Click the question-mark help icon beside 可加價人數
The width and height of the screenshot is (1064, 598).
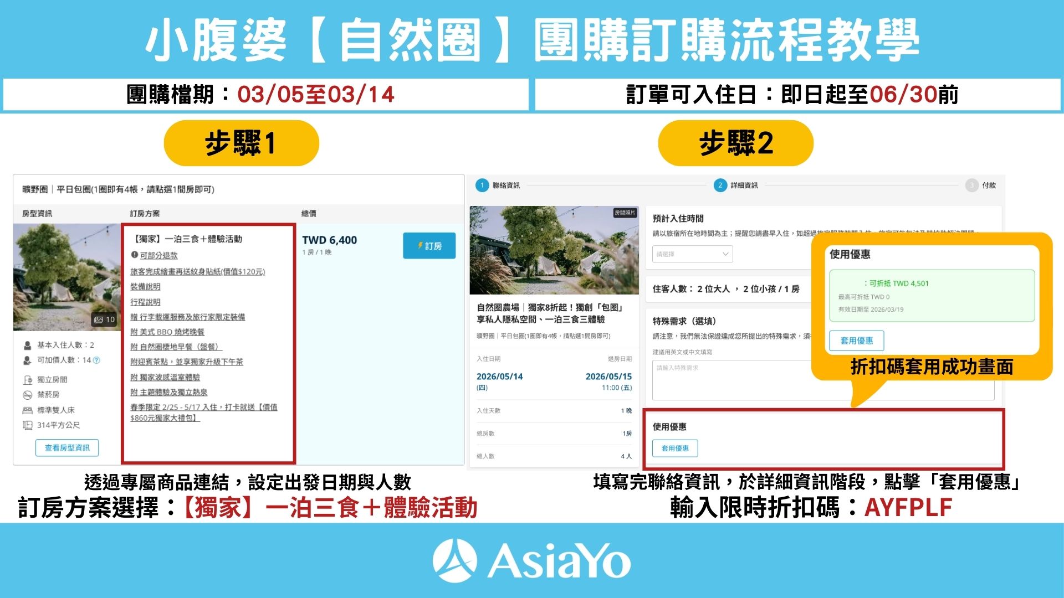tap(96, 360)
